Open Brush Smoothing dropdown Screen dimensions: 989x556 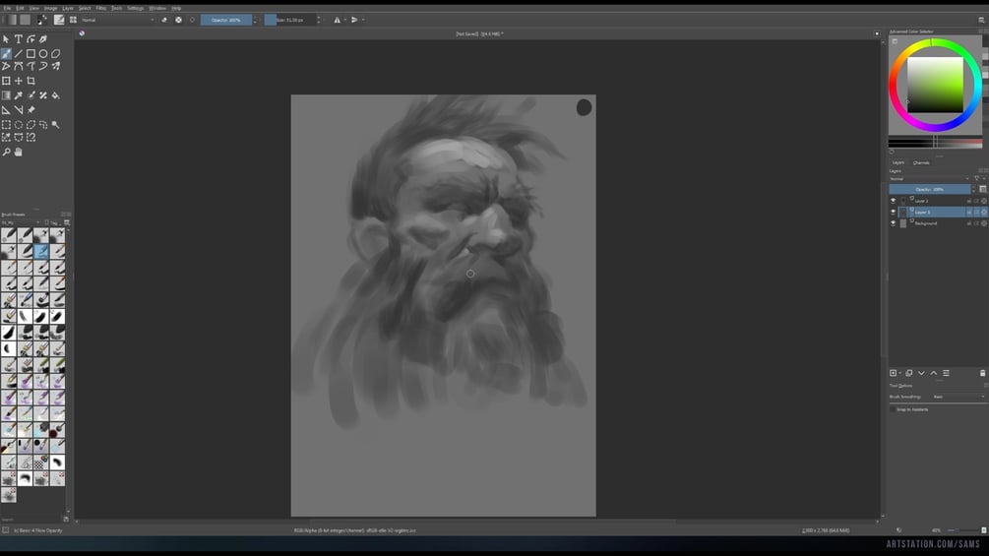pos(958,397)
